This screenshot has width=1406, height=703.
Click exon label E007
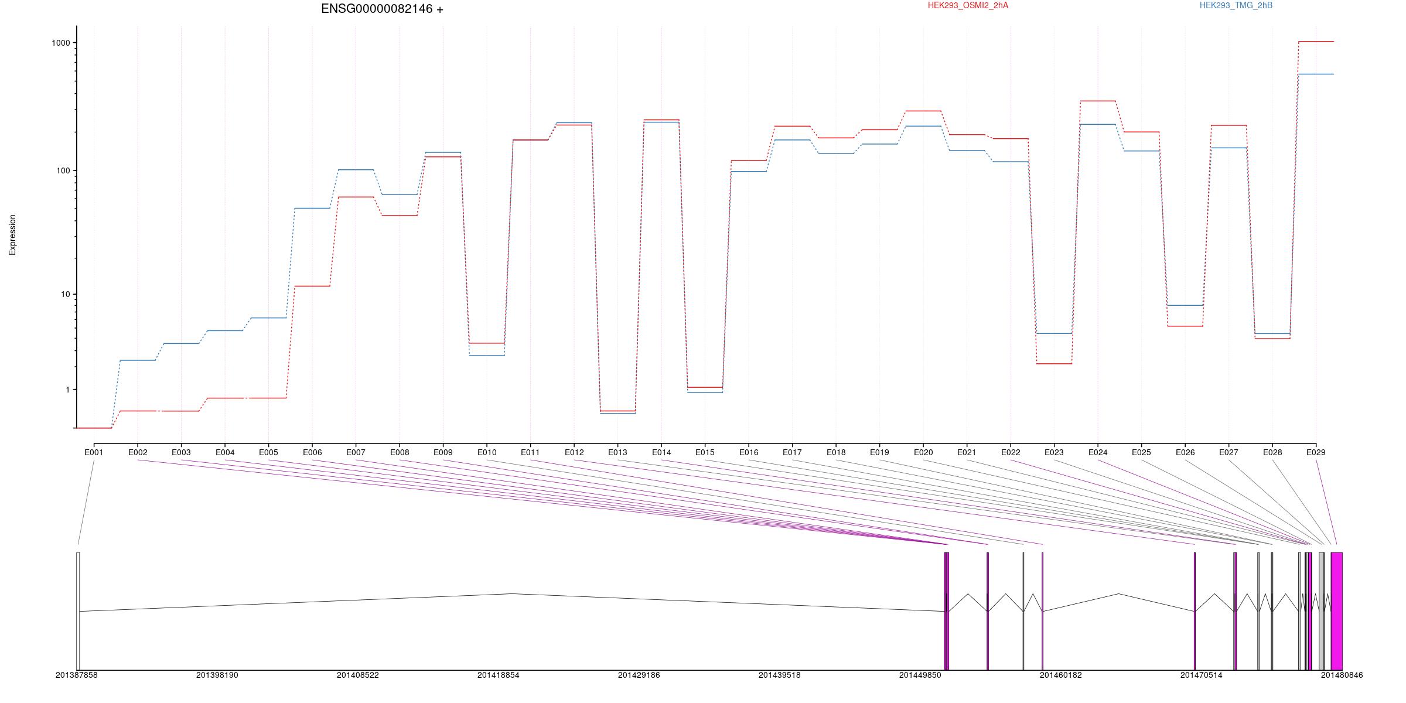click(356, 452)
